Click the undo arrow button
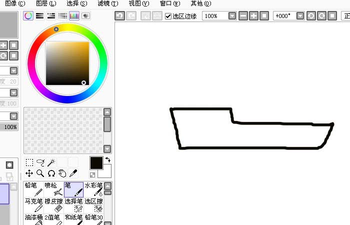Screen dimensions: 350x225 pyautogui.click(x=119, y=16)
